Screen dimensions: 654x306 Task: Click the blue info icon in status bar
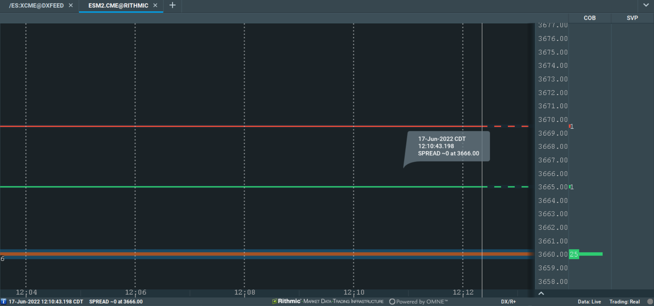pos(4,302)
